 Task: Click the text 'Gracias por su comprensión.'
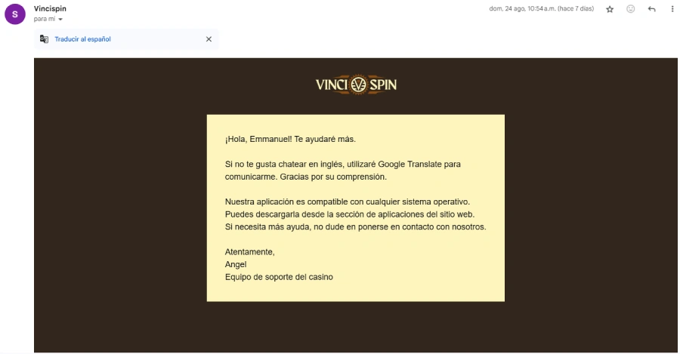pos(333,177)
